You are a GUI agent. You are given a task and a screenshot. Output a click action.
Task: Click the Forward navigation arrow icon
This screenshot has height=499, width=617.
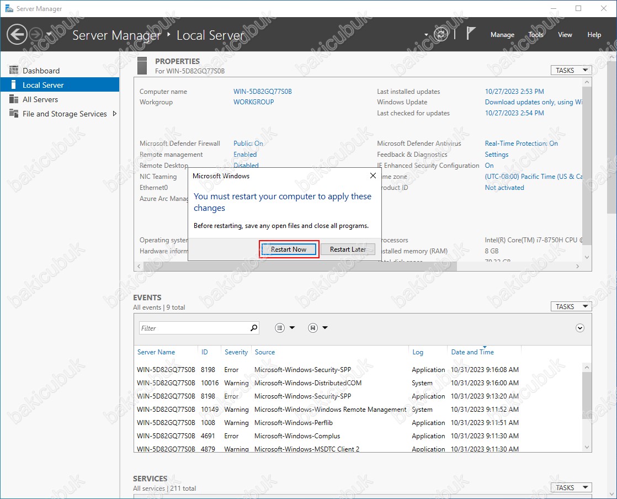click(x=36, y=34)
